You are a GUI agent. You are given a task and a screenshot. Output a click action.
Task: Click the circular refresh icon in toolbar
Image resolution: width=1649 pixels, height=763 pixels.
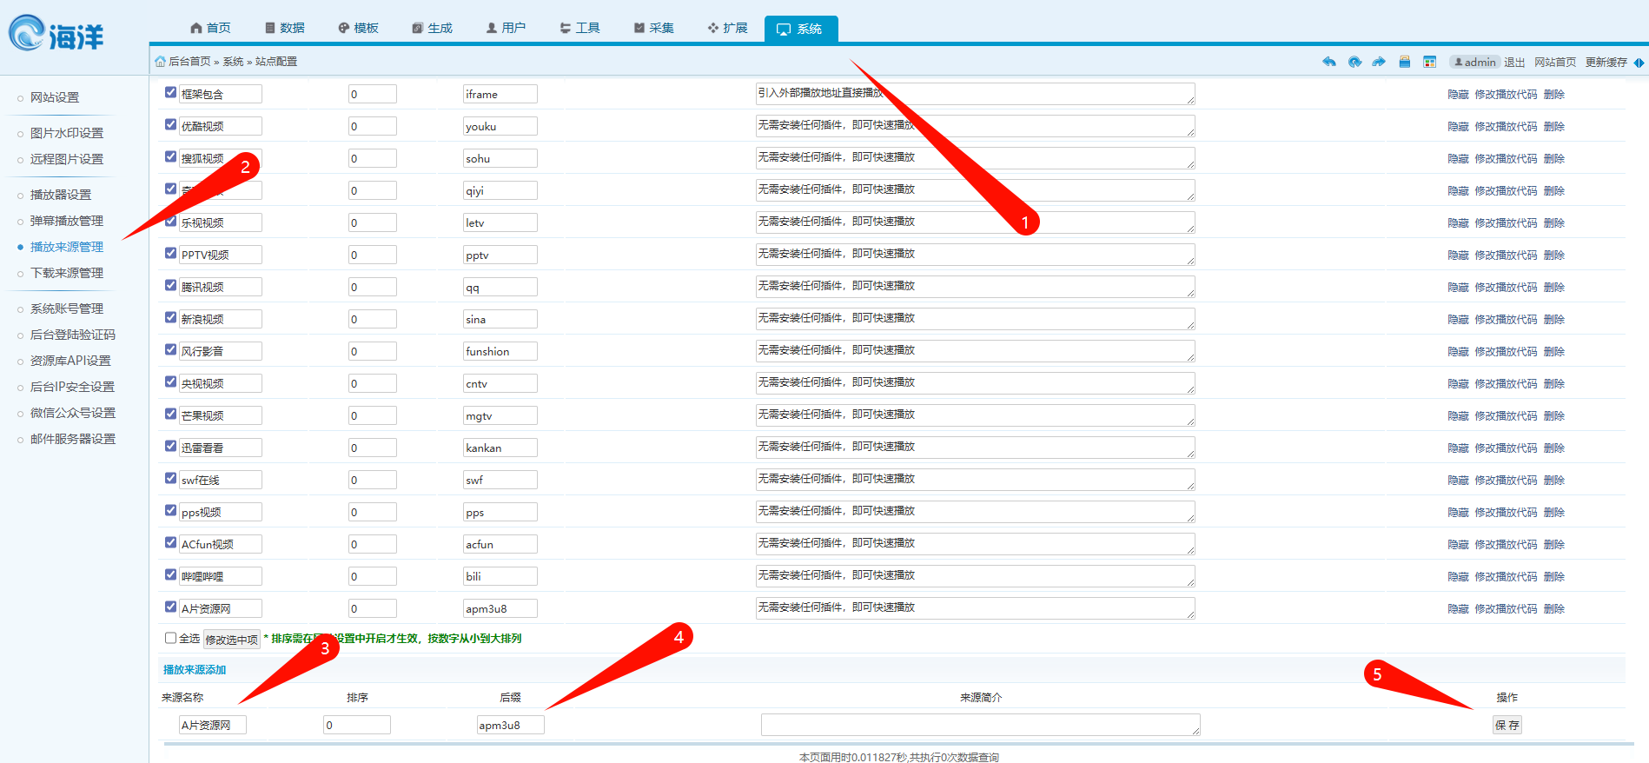click(x=1354, y=62)
